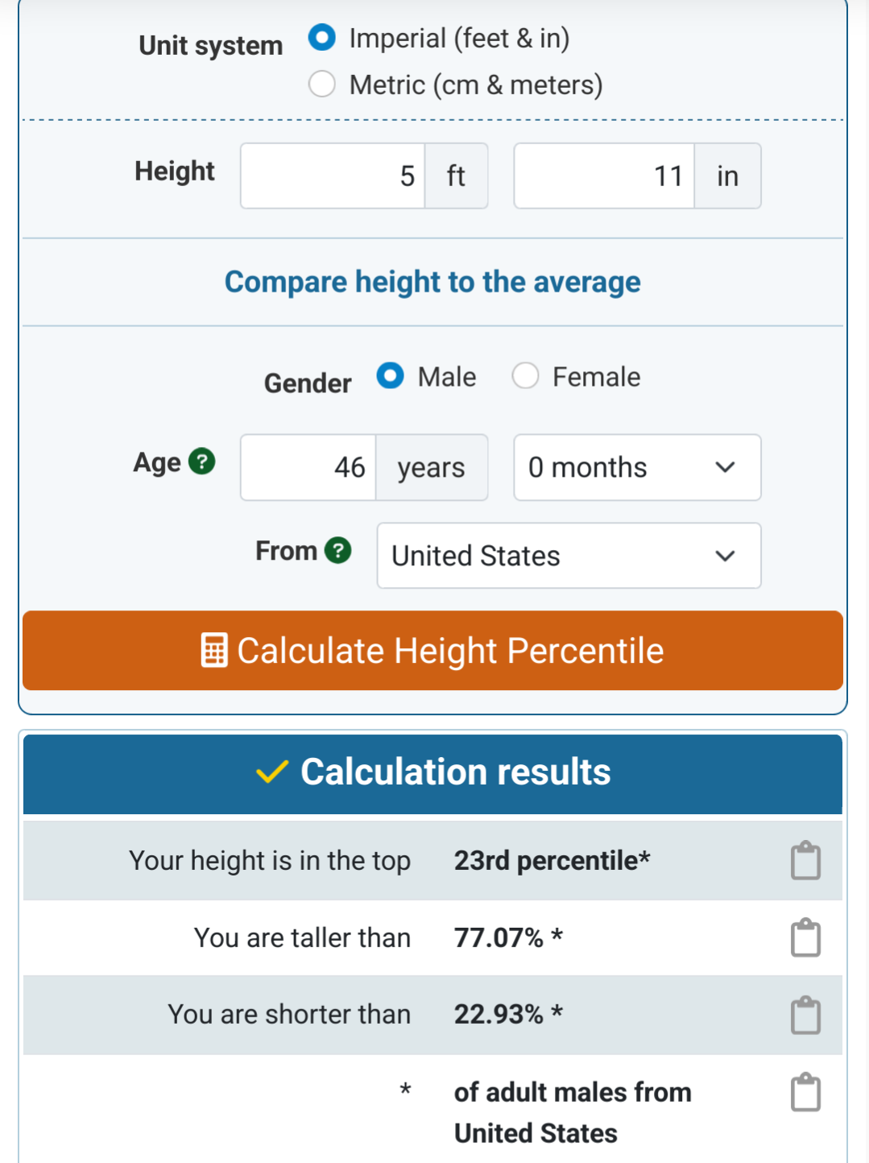Choose Male gender option

point(391,376)
